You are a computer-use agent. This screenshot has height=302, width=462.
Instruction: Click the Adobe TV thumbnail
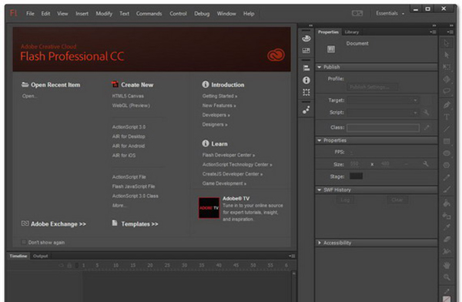(x=209, y=208)
